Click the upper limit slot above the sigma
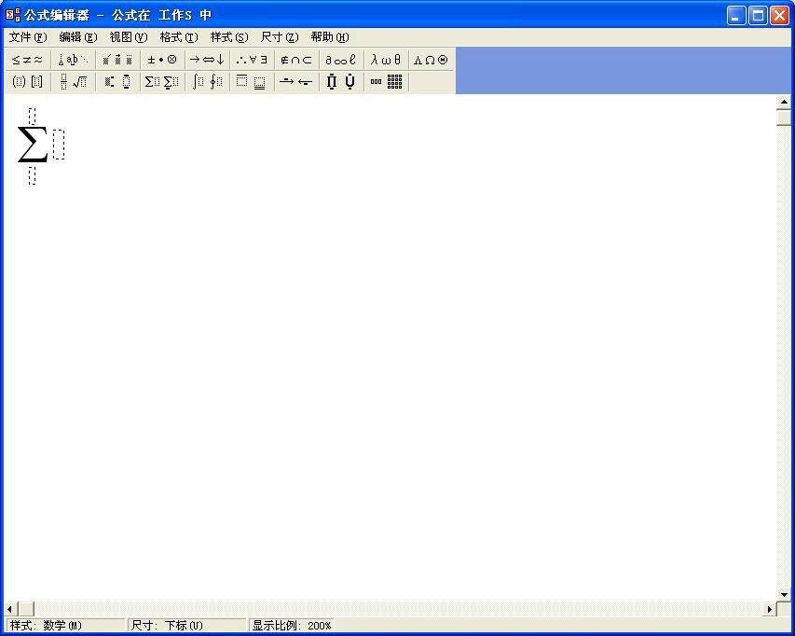 [x=32, y=116]
